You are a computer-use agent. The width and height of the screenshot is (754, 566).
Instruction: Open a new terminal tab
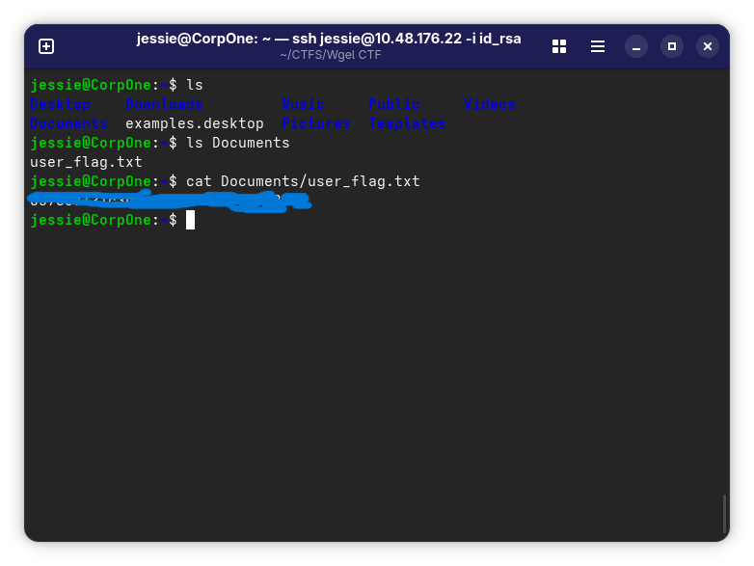click(x=46, y=46)
